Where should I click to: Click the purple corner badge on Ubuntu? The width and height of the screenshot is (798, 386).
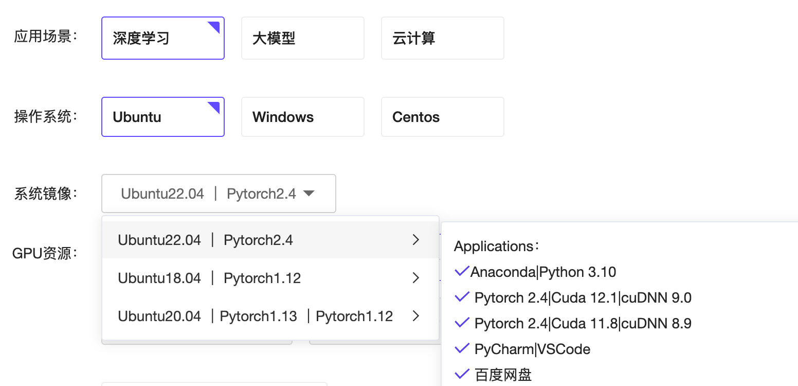[x=214, y=107]
